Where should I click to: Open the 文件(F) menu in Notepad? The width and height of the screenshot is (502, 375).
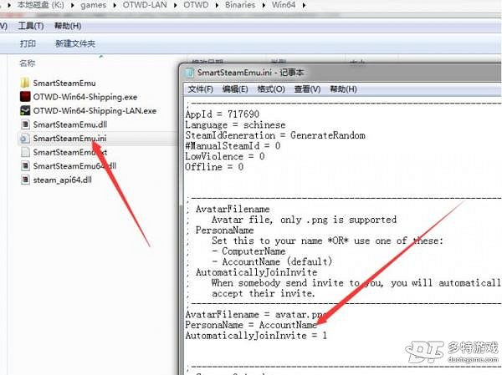point(201,89)
